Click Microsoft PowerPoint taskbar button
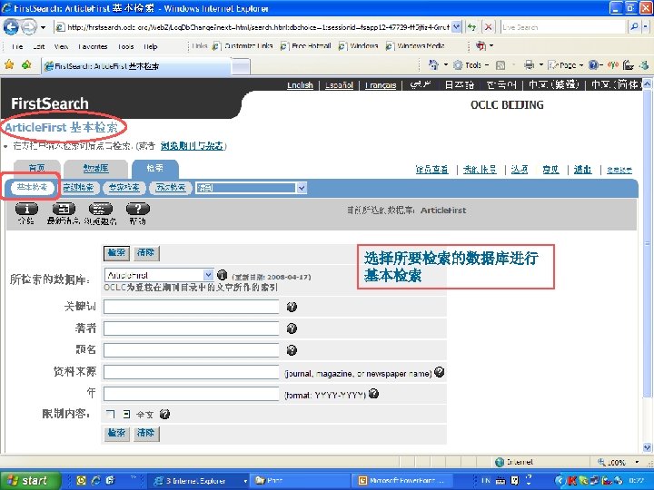Viewport: 654px width, 490px height. [403, 481]
